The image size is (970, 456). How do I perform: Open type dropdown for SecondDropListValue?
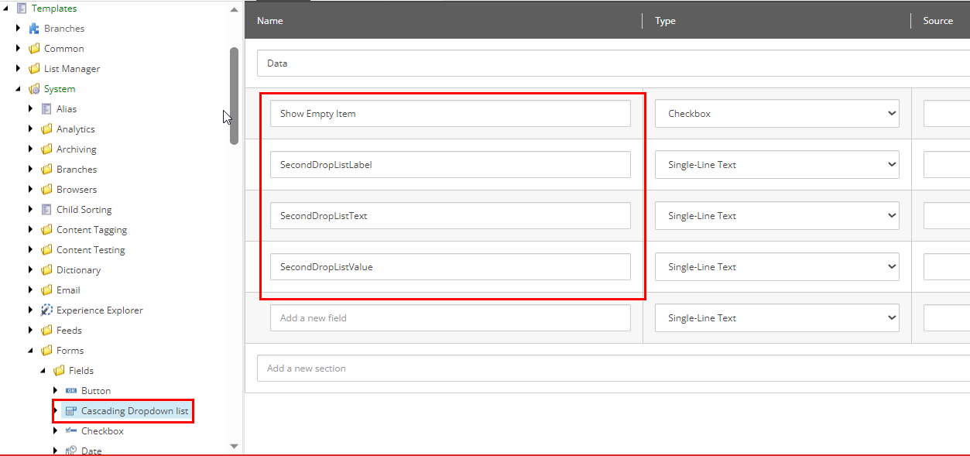pos(776,267)
